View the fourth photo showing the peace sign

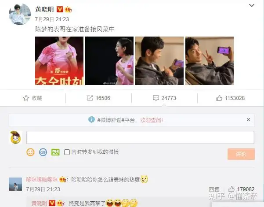tap(210, 61)
